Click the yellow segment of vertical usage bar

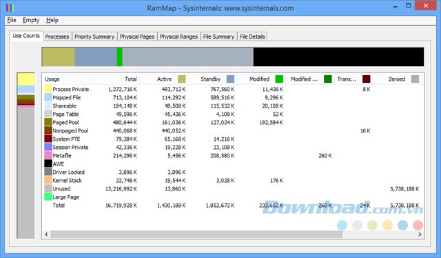click(26, 79)
